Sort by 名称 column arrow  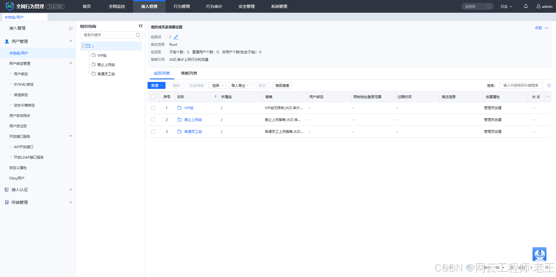pos(215,97)
